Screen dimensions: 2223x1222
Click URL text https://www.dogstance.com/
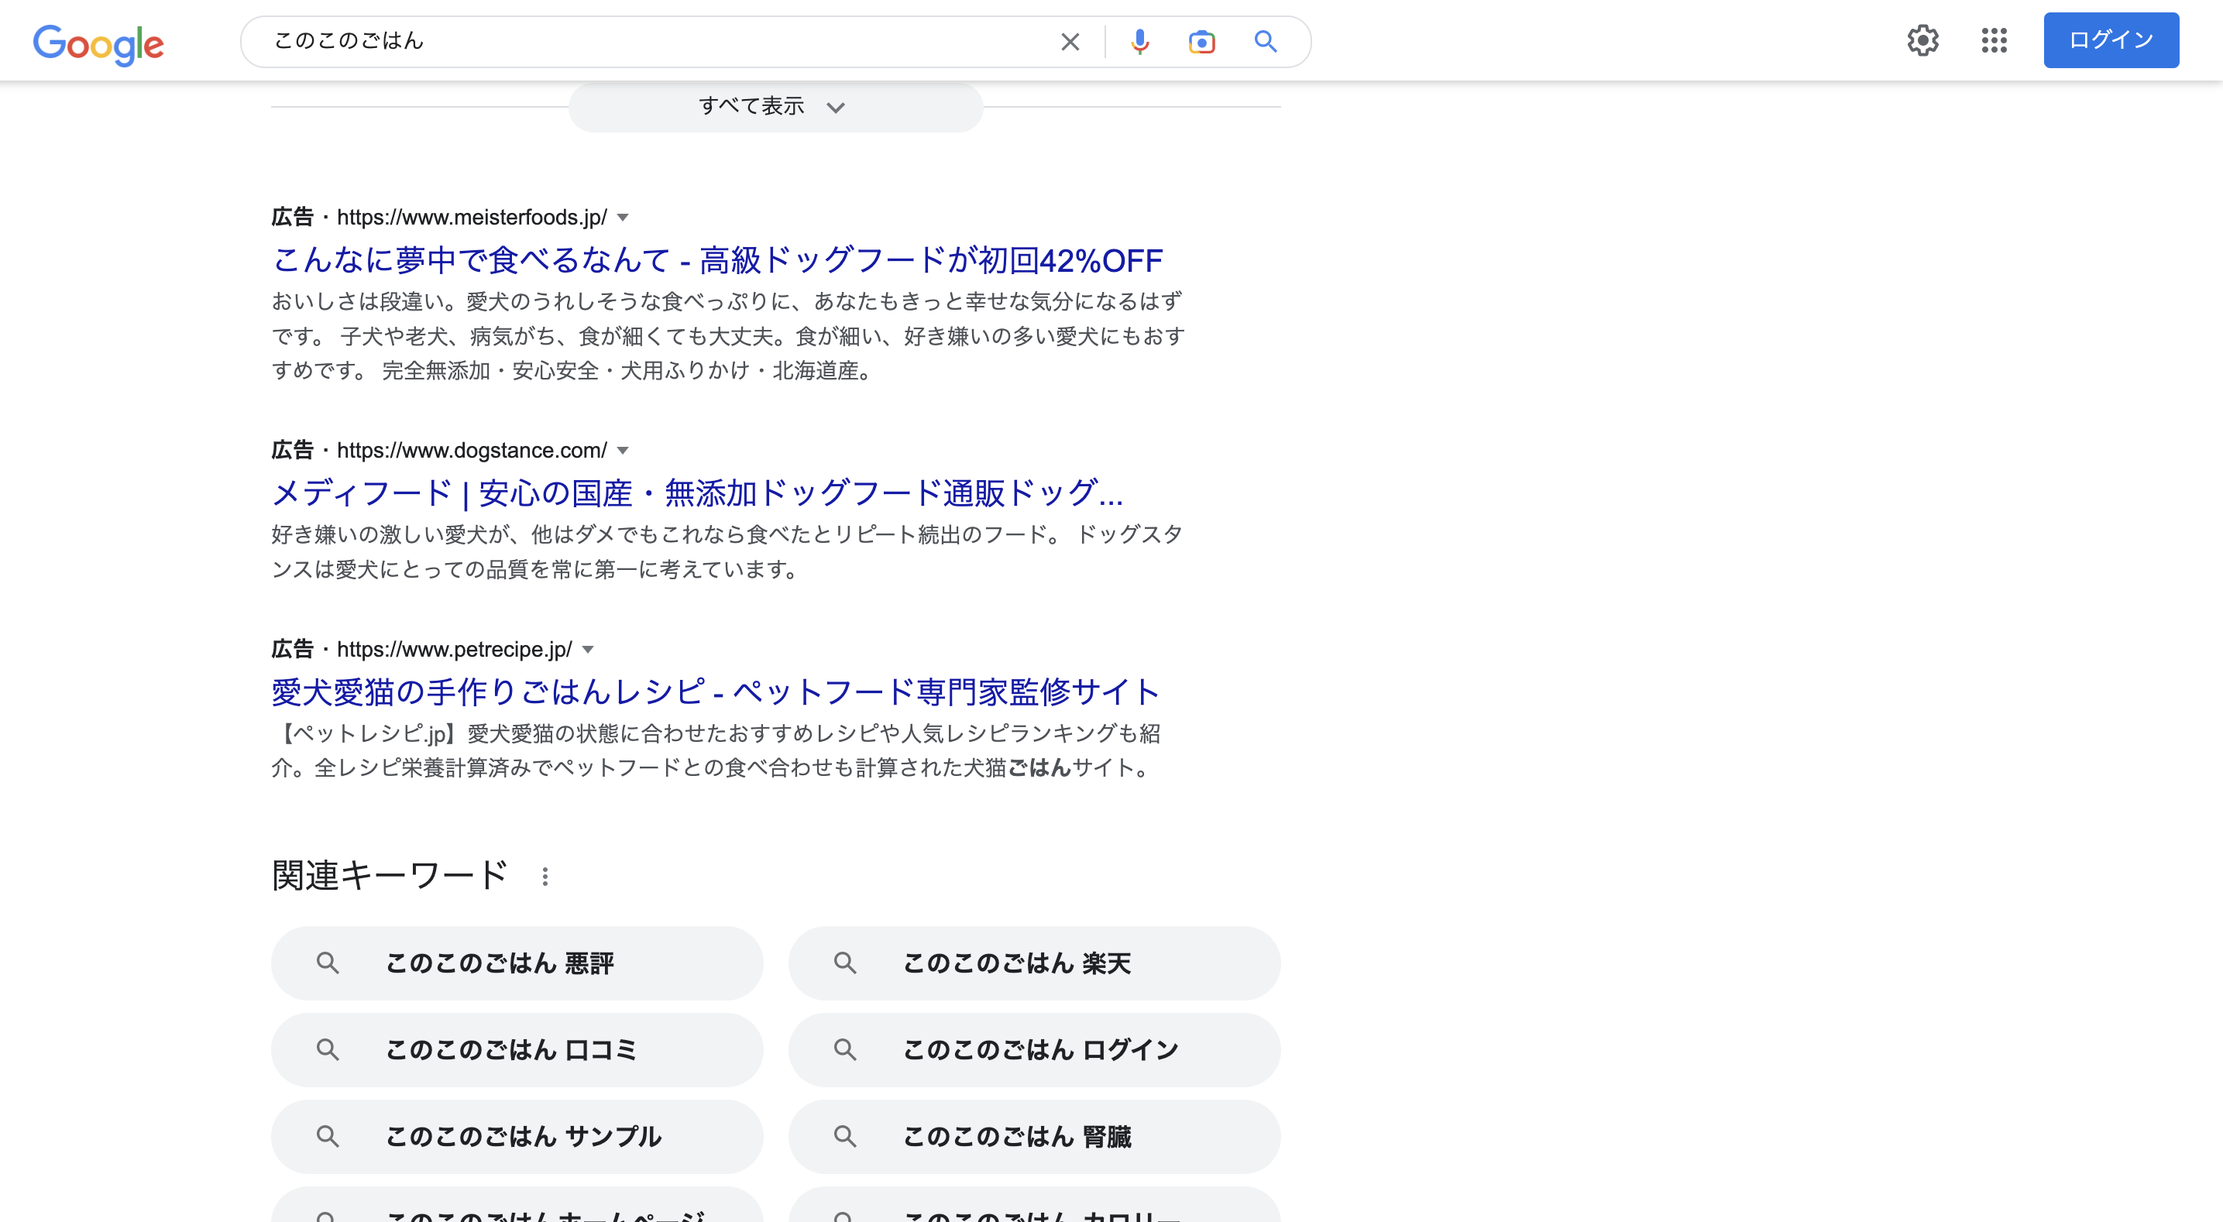point(472,451)
